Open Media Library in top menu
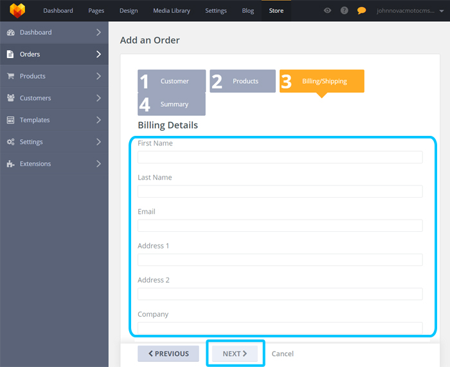This screenshot has width=450, height=367. 172,11
